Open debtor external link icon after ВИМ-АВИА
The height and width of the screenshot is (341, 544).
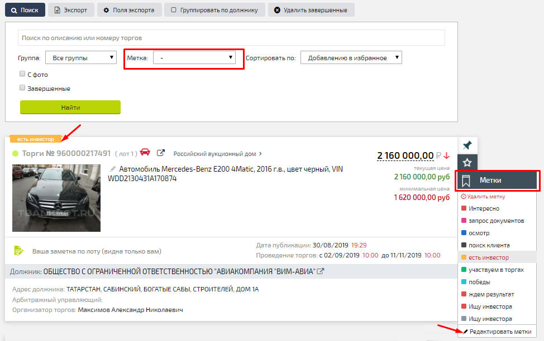(x=321, y=272)
